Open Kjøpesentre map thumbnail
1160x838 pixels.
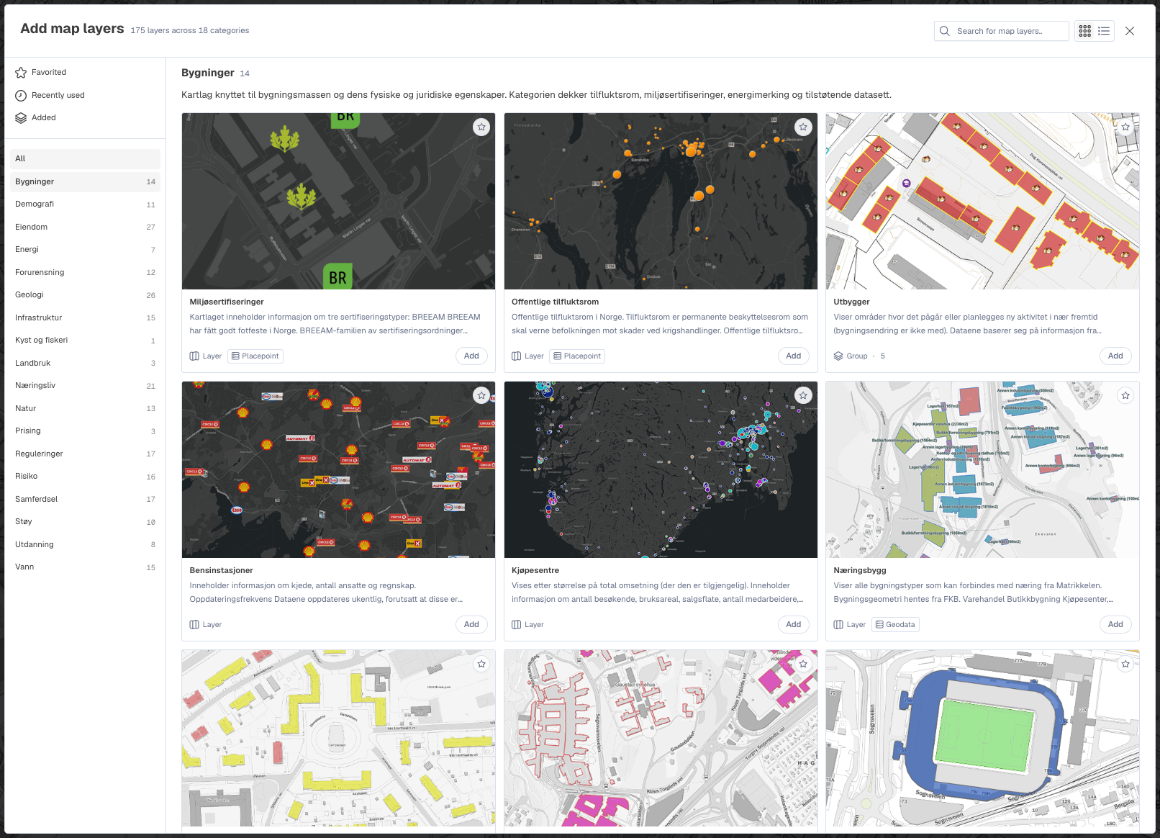click(661, 469)
